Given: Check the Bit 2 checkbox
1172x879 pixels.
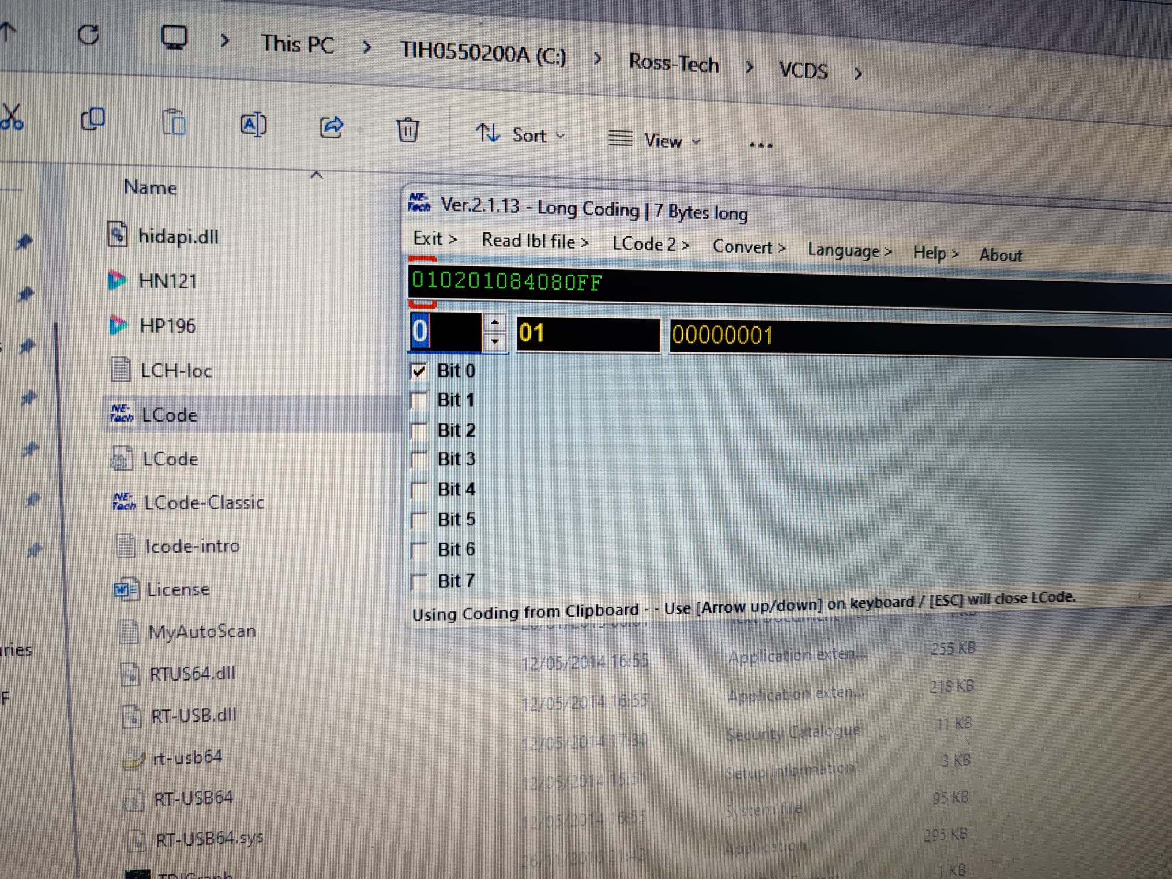Looking at the screenshot, I should coord(419,430).
